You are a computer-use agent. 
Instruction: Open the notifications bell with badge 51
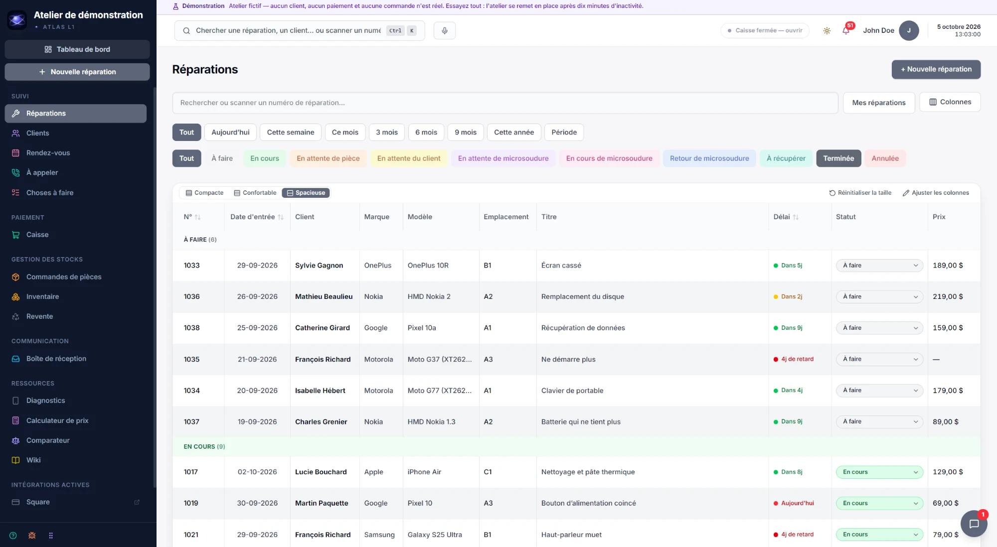point(846,30)
